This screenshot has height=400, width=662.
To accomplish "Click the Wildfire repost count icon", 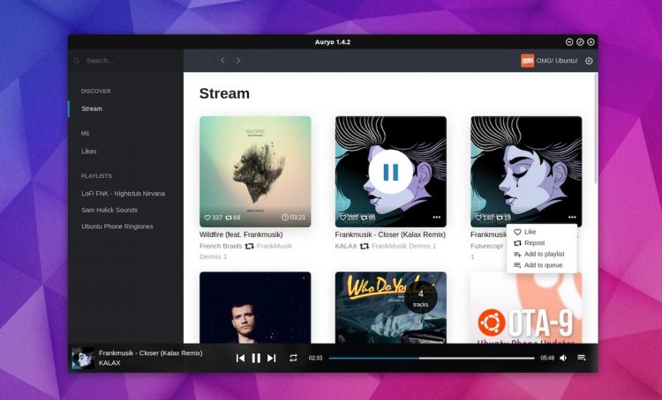I will pyautogui.click(x=229, y=218).
